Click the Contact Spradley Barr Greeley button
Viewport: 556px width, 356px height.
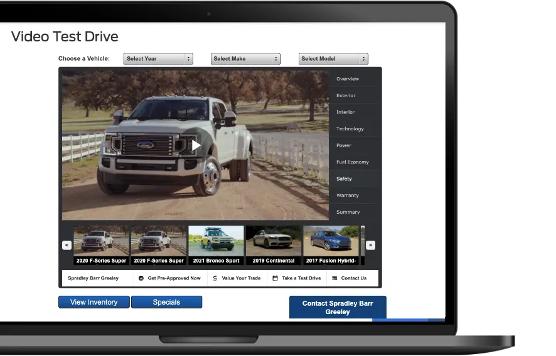pyautogui.click(x=338, y=308)
